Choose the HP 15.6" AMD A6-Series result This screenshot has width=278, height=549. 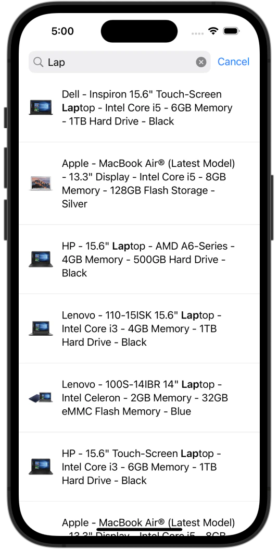(x=139, y=260)
